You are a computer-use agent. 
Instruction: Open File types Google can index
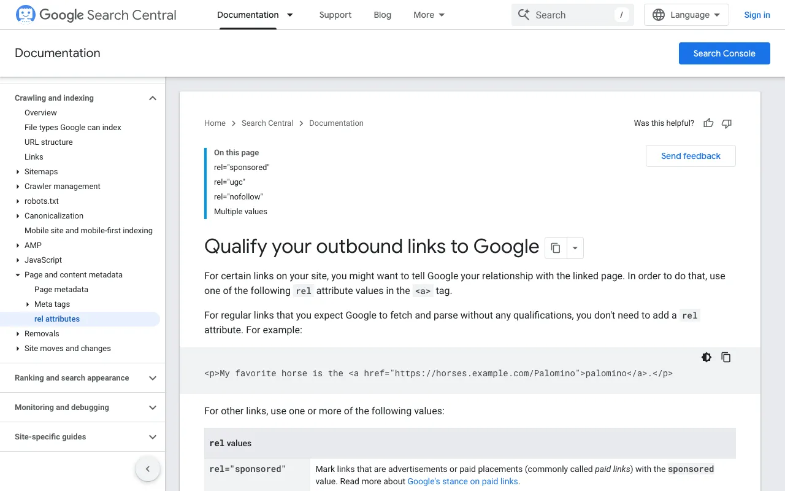73,128
